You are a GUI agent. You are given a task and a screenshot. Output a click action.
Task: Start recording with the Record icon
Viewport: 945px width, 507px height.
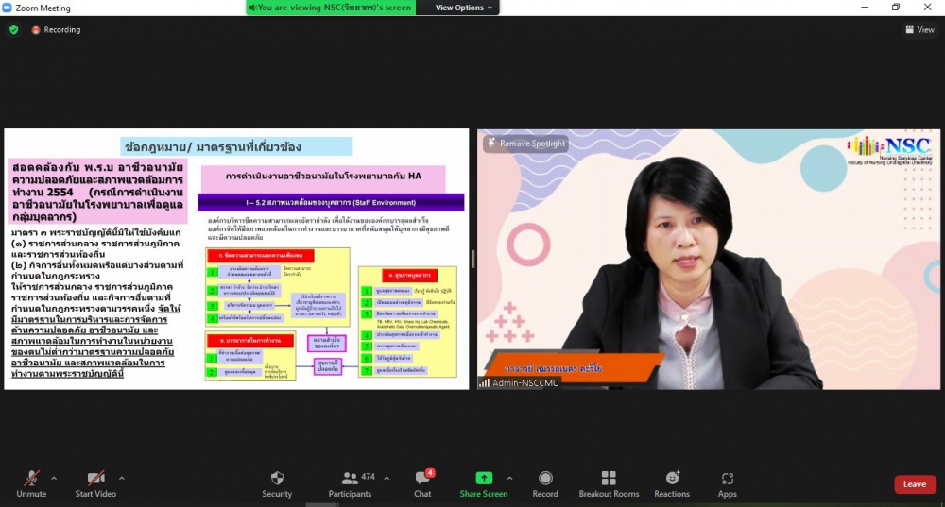pyautogui.click(x=545, y=479)
